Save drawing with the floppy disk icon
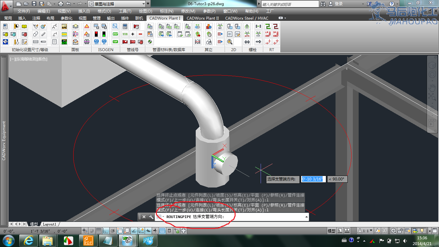The height and width of the screenshot is (247, 439). click(34, 4)
